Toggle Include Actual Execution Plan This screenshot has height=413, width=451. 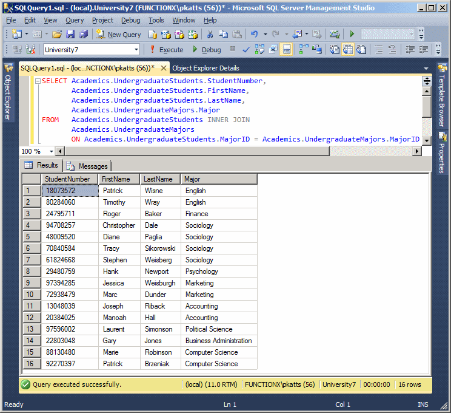[304, 50]
